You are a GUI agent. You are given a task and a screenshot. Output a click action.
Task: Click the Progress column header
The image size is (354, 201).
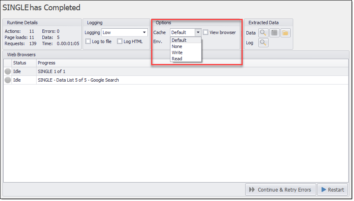[x=46, y=63]
